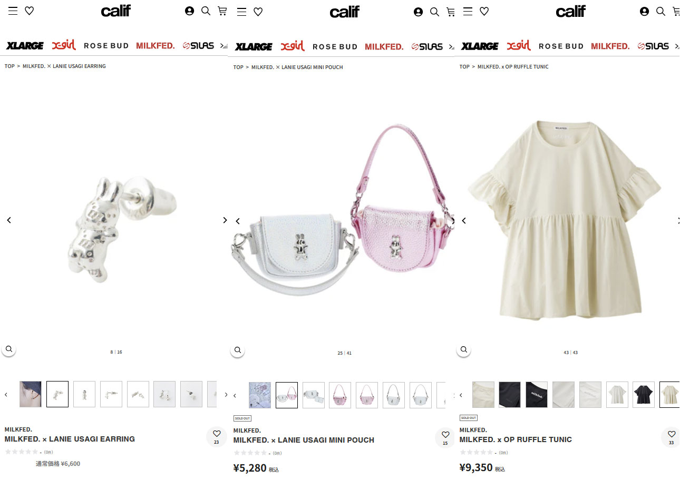Click the calif logo above the ruffle tunic

point(570,12)
